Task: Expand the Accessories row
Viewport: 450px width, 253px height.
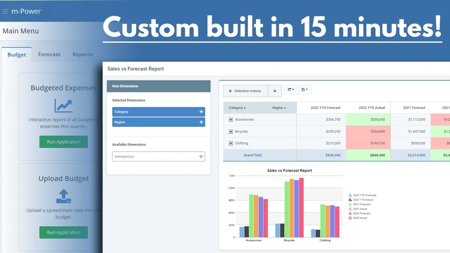Action: pos(231,120)
